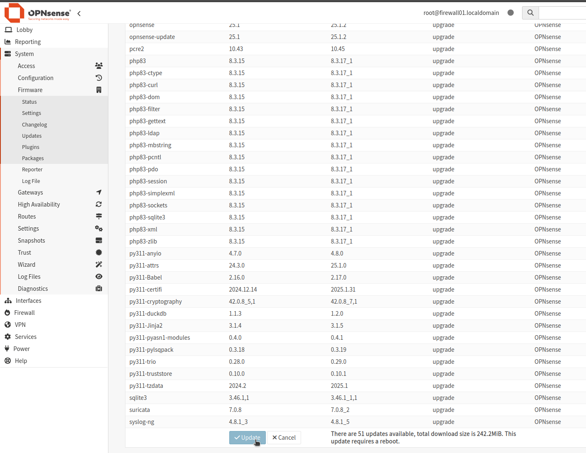Click the Firewall flame icon

7,313
